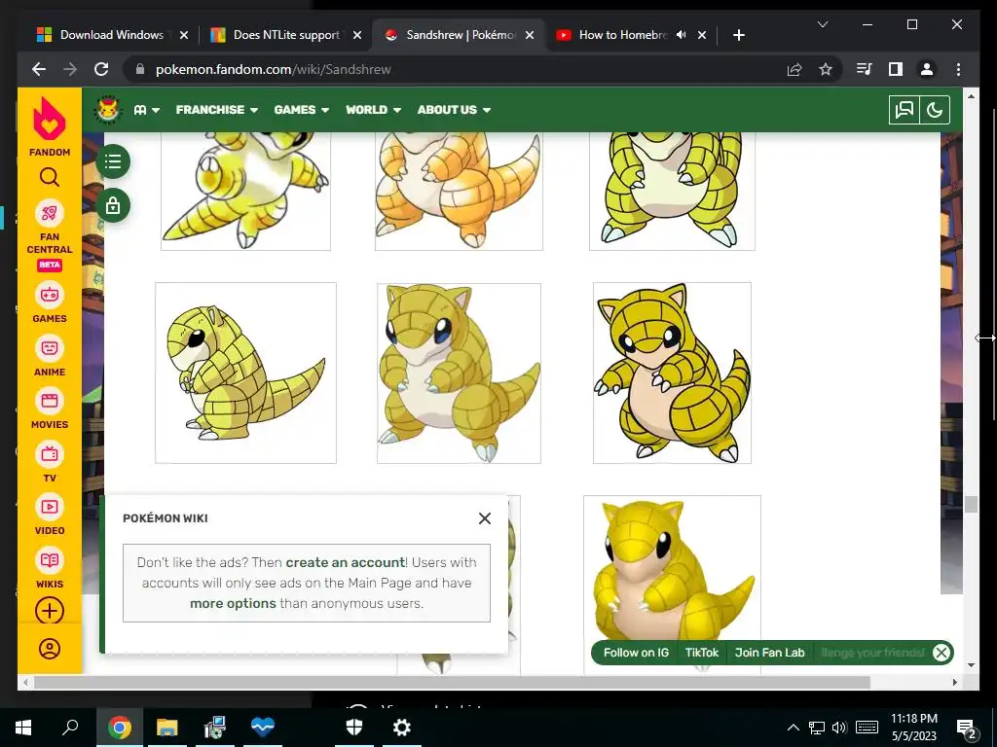Screen dimensions: 997x747
Task: Switch to How to Homebrew YouTube tab
Action: [613, 35]
